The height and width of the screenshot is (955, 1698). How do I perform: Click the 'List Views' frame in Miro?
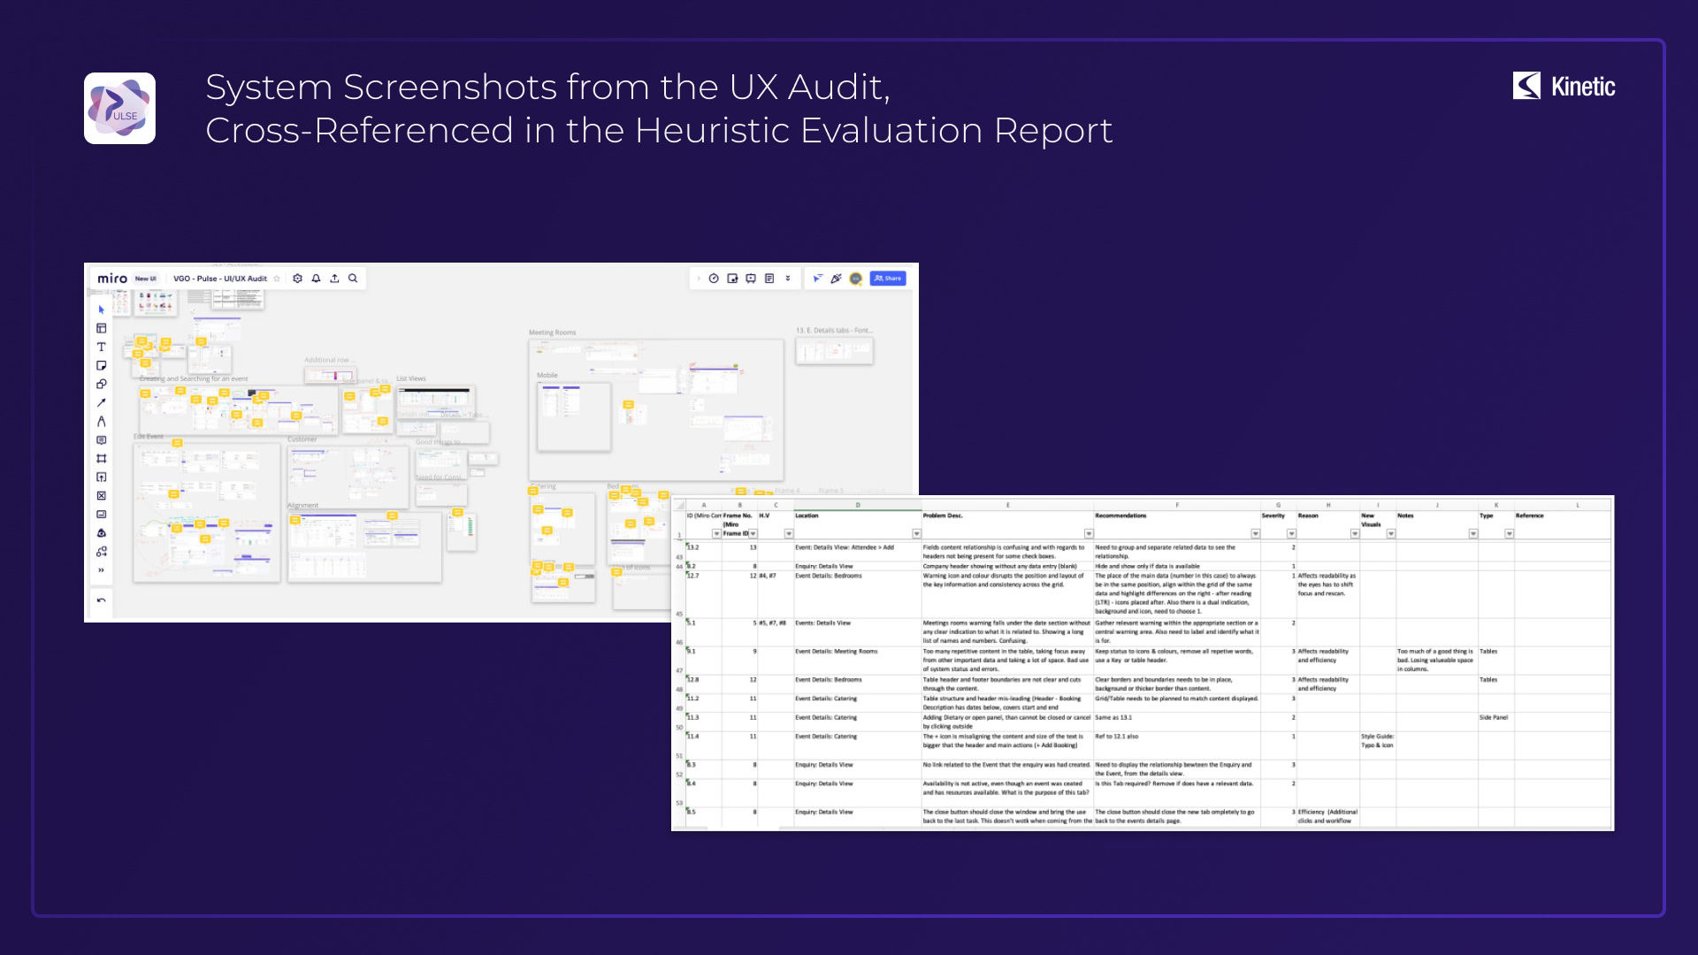click(x=436, y=401)
